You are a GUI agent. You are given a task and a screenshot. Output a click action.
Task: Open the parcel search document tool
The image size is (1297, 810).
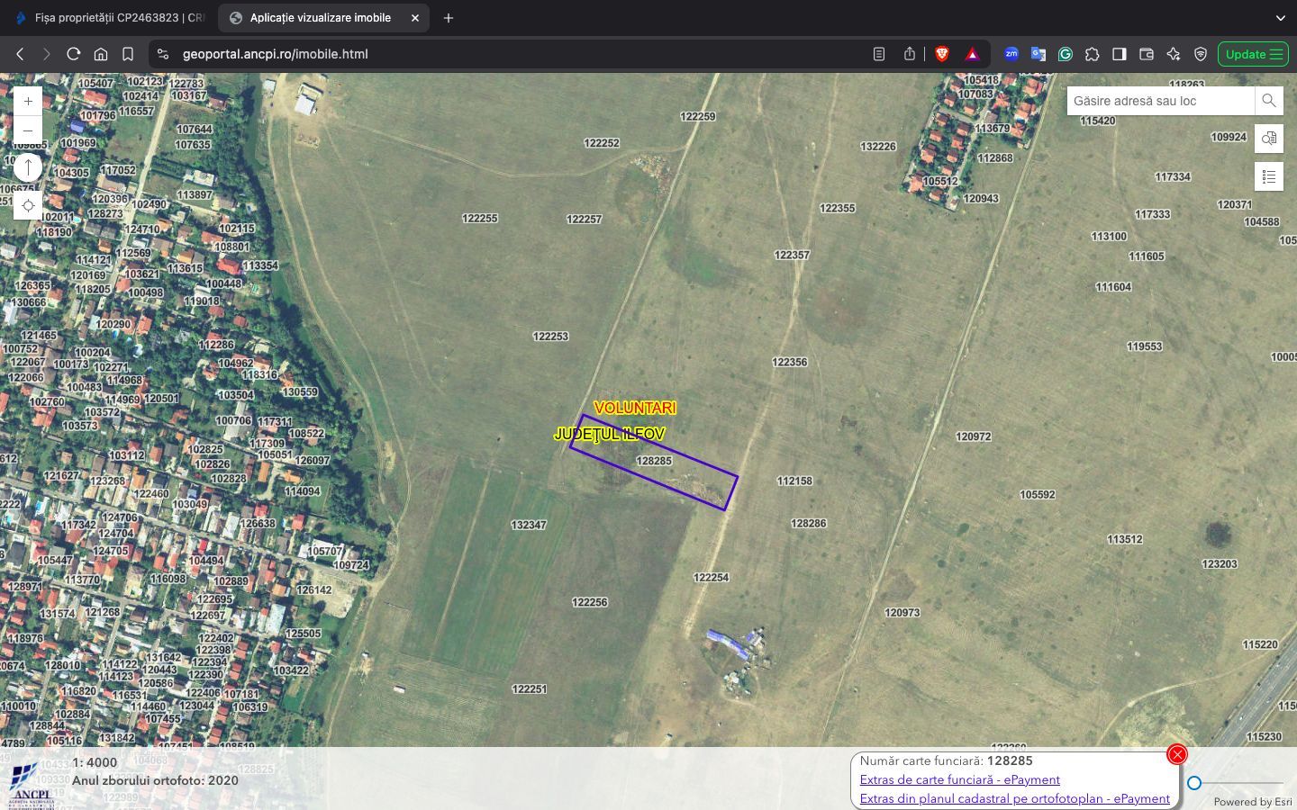tap(1268, 139)
